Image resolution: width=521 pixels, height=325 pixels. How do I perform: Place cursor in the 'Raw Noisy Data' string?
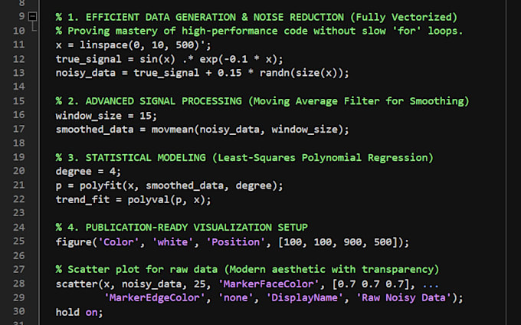tap(404, 297)
